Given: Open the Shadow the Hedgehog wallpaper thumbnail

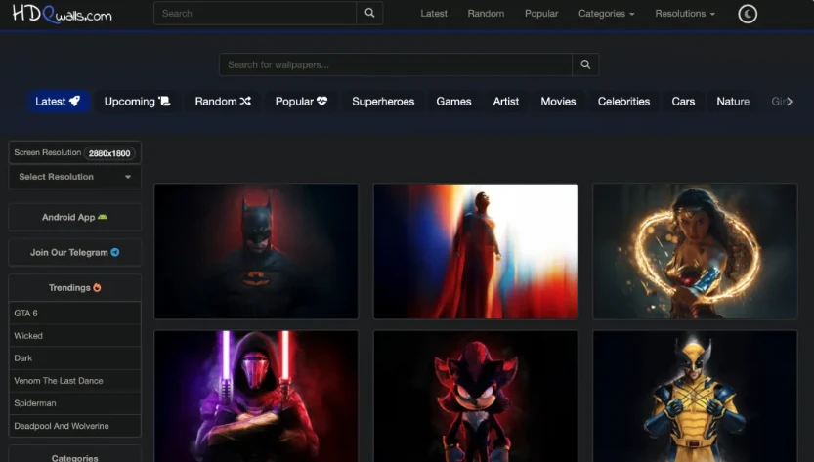Looking at the screenshot, I should click(476, 397).
